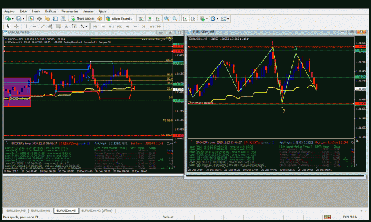Click the connection status kb indicator

coord(350,217)
